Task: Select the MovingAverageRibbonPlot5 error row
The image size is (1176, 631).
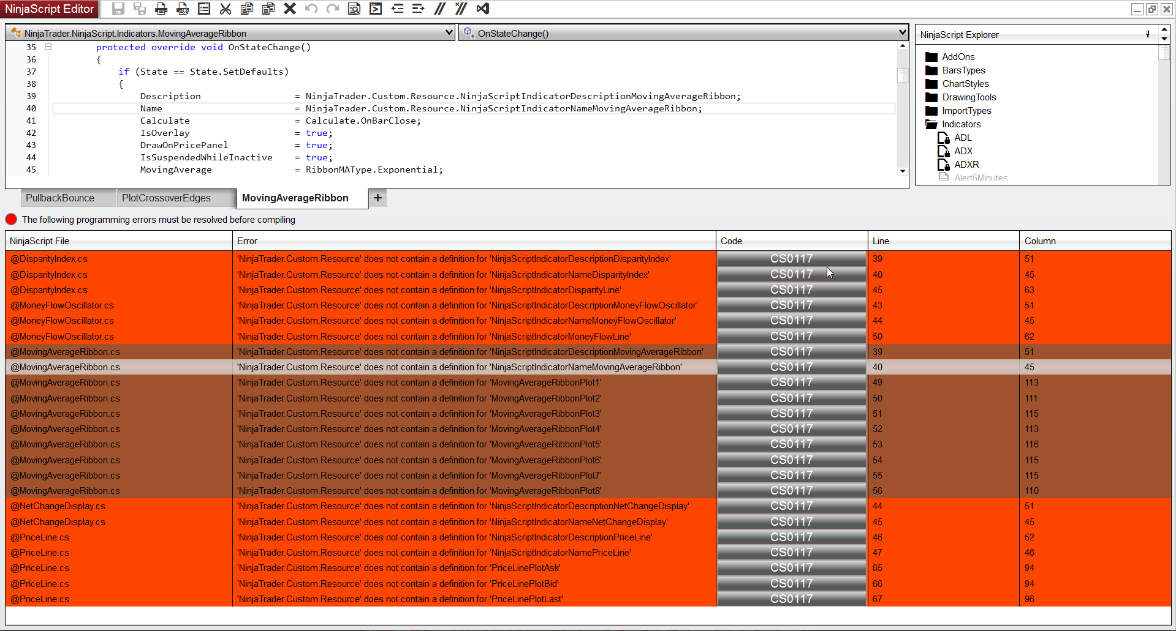Action: pos(588,444)
